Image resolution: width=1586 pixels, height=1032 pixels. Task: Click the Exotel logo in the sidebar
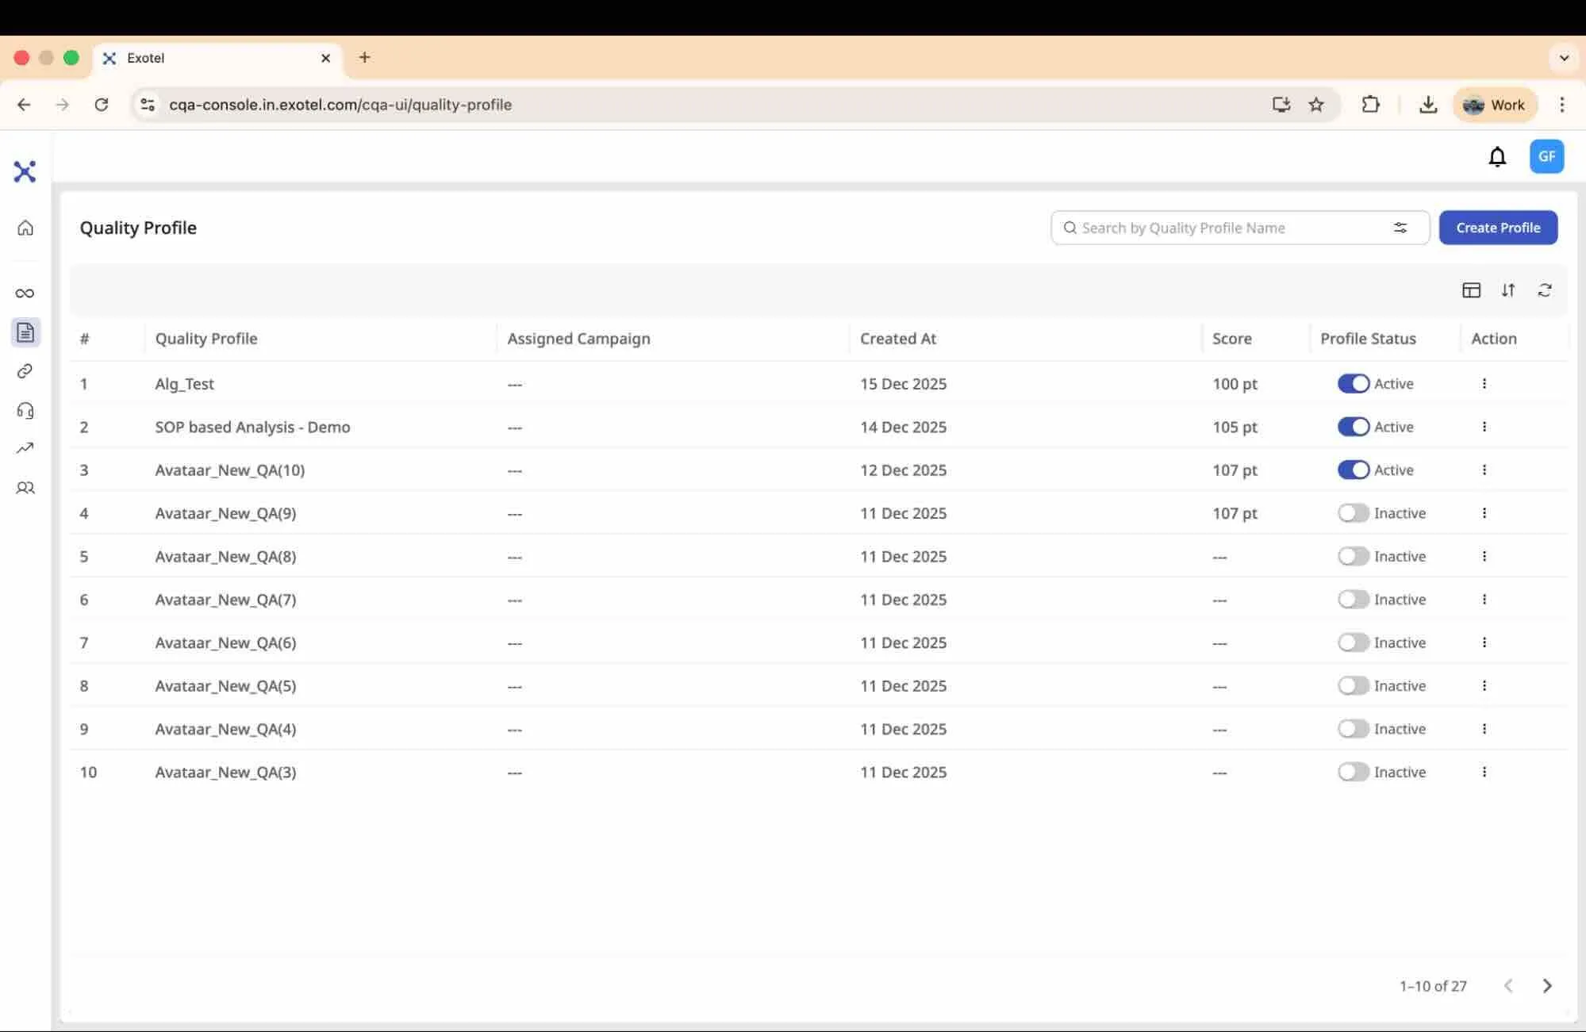pyautogui.click(x=25, y=171)
